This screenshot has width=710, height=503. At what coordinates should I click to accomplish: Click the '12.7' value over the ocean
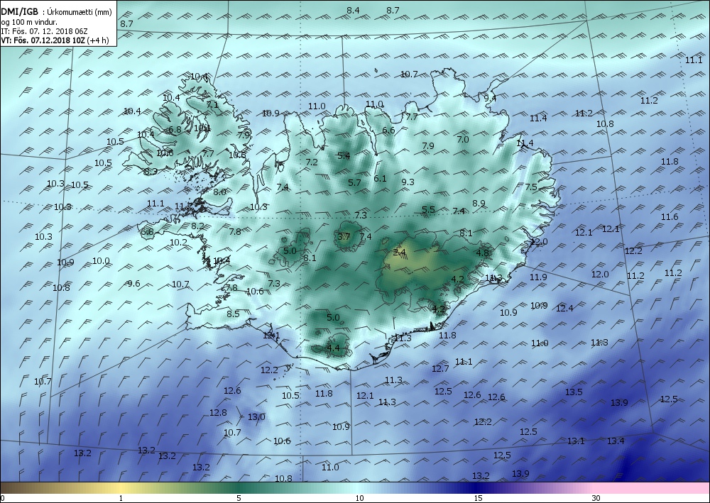(440, 368)
